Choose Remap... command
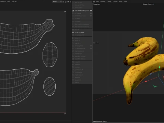 click(82, 83)
